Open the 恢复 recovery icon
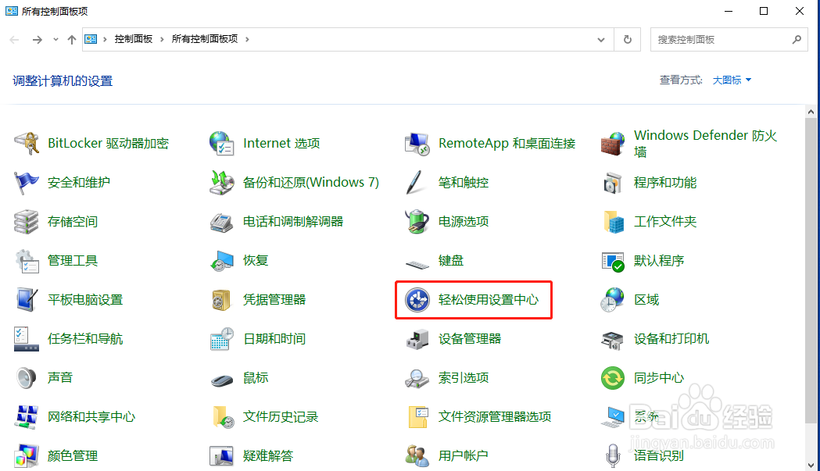Screen dimensions: 820x471 (x=222, y=260)
